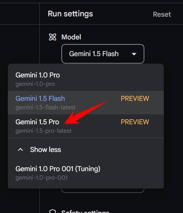Viewport: 183px width, 213px height.
Task: Click the gemini-1.0-pro identifier text
Action: pyautogui.click(x=35, y=84)
